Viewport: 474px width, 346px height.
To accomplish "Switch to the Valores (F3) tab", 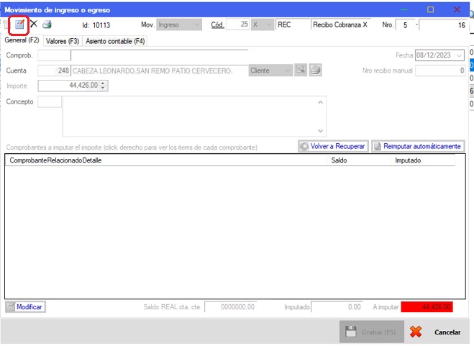I will [63, 41].
